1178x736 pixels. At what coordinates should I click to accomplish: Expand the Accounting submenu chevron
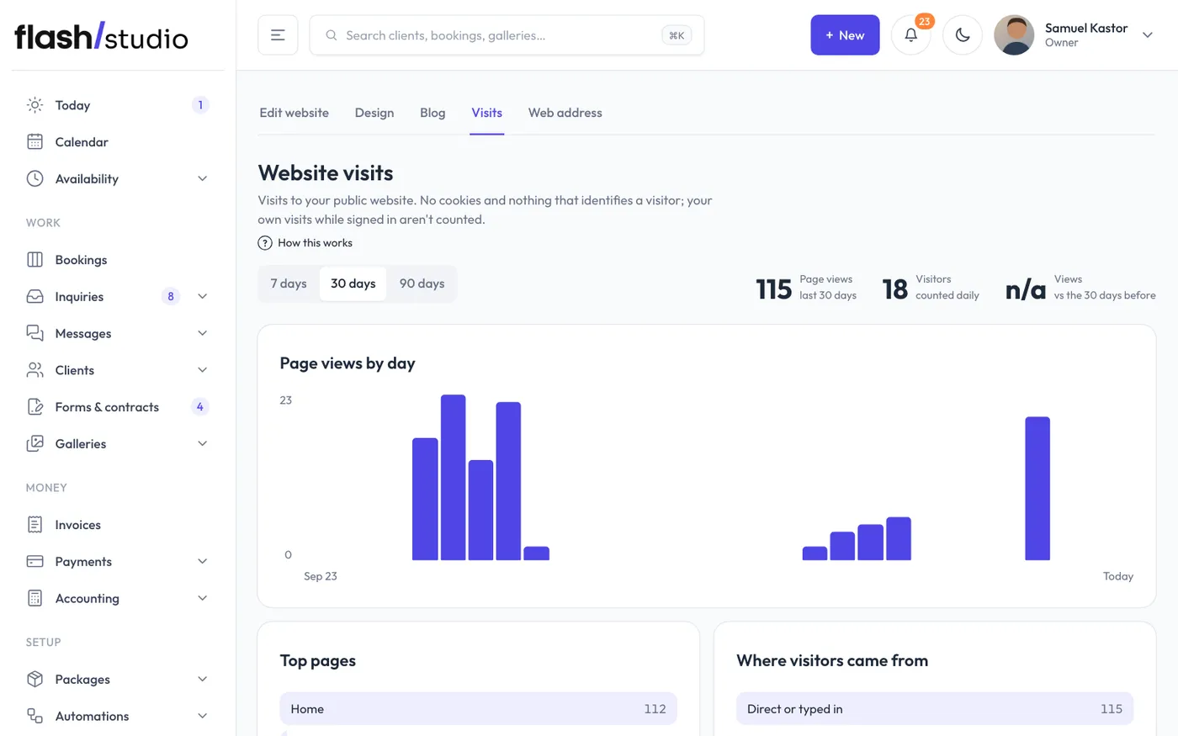coord(202,598)
